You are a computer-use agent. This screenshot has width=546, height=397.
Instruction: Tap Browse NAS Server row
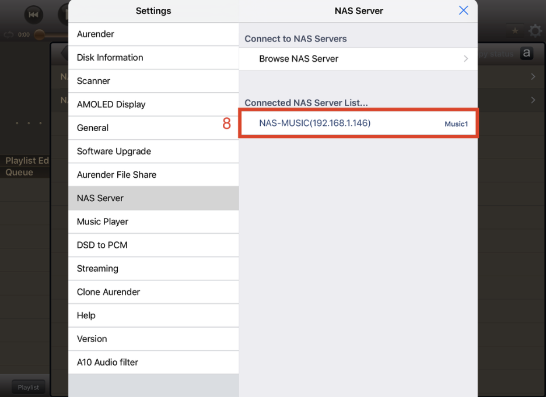(x=358, y=59)
